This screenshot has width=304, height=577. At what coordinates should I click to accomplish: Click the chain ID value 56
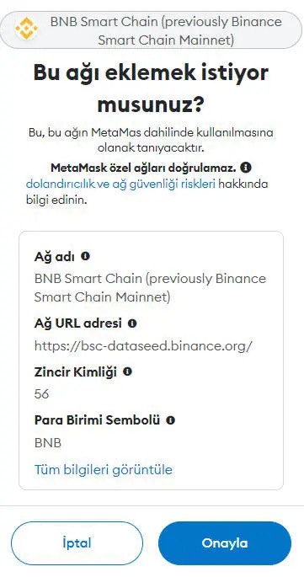41,394
